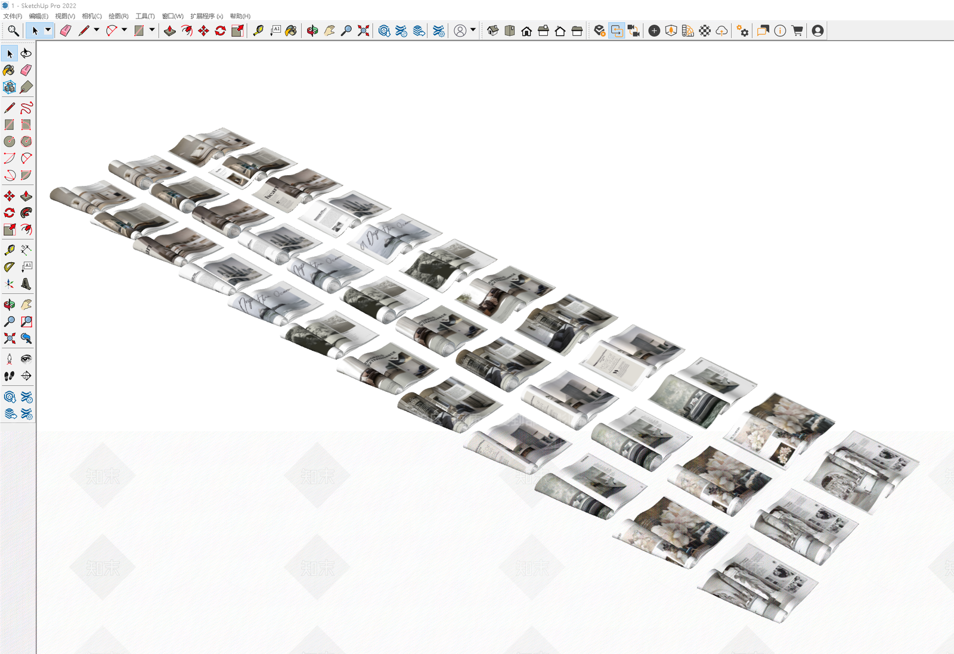Click the Make Component tool
954x654 pixels.
click(x=10, y=88)
